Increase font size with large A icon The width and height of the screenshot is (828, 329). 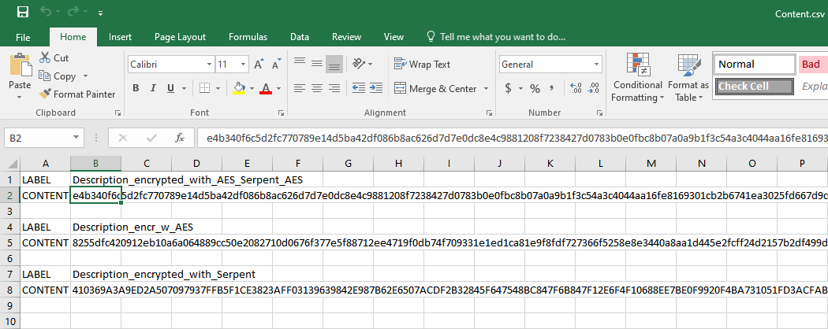258,65
